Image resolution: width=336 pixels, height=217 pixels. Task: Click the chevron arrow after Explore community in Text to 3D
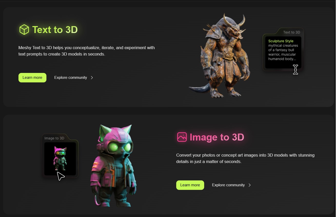click(92, 78)
